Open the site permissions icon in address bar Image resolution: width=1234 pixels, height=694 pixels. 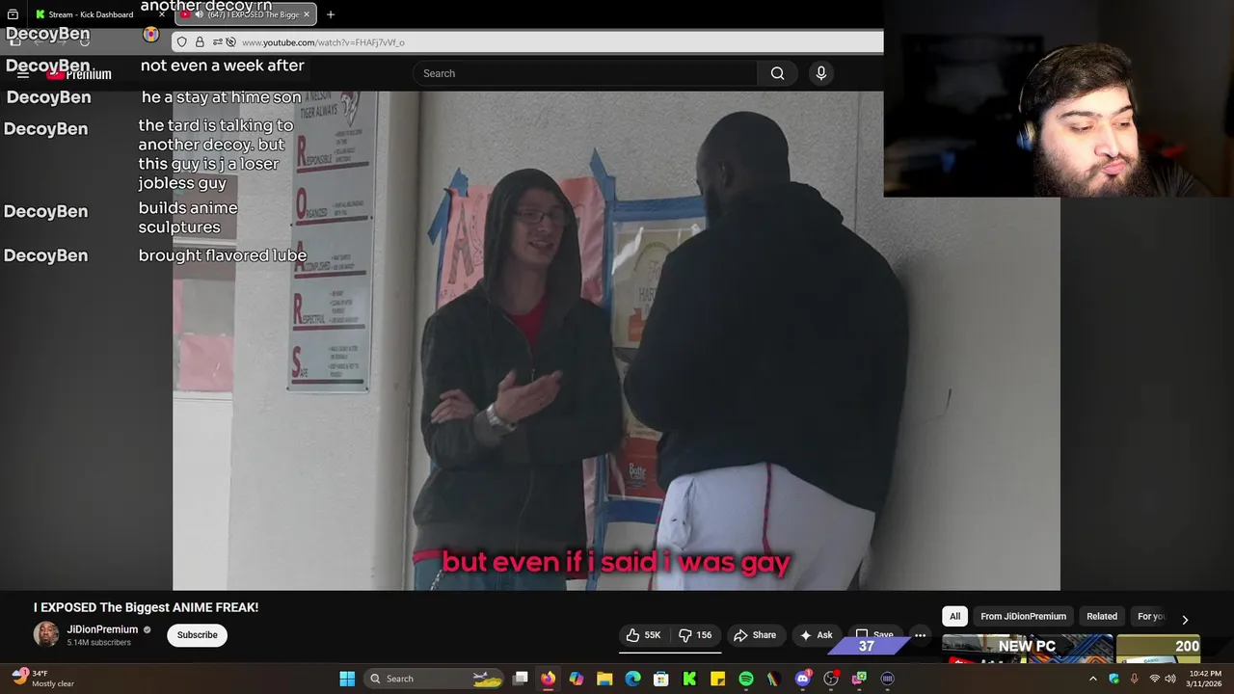coord(218,42)
